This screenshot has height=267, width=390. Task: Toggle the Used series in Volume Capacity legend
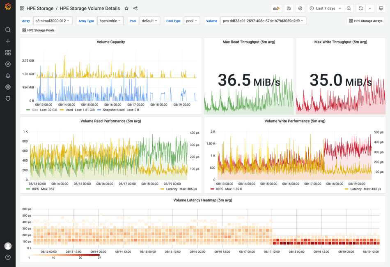69,110
